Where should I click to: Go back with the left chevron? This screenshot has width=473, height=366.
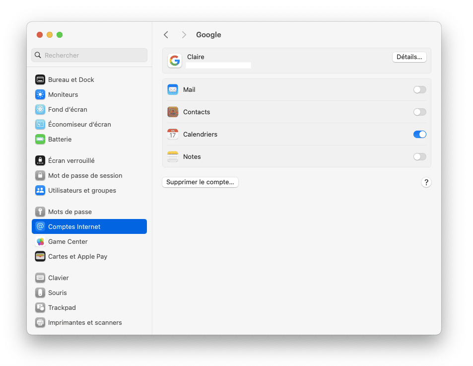(x=166, y=35)
